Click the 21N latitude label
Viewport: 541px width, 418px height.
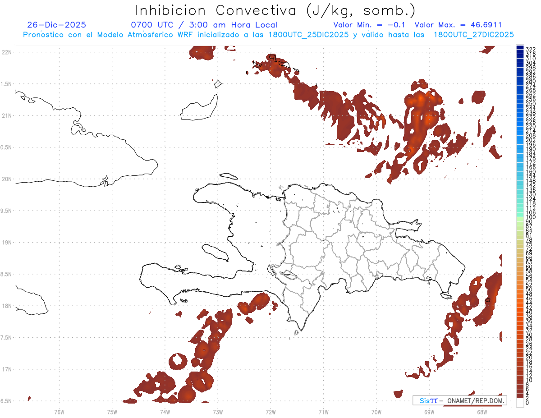coord(7,115)
